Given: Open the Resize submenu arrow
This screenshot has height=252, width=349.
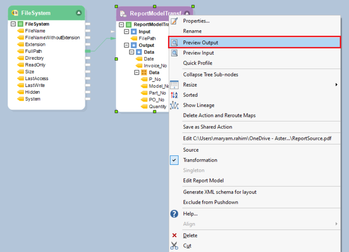Looking at the screenshot, I should tap(336, 85).
